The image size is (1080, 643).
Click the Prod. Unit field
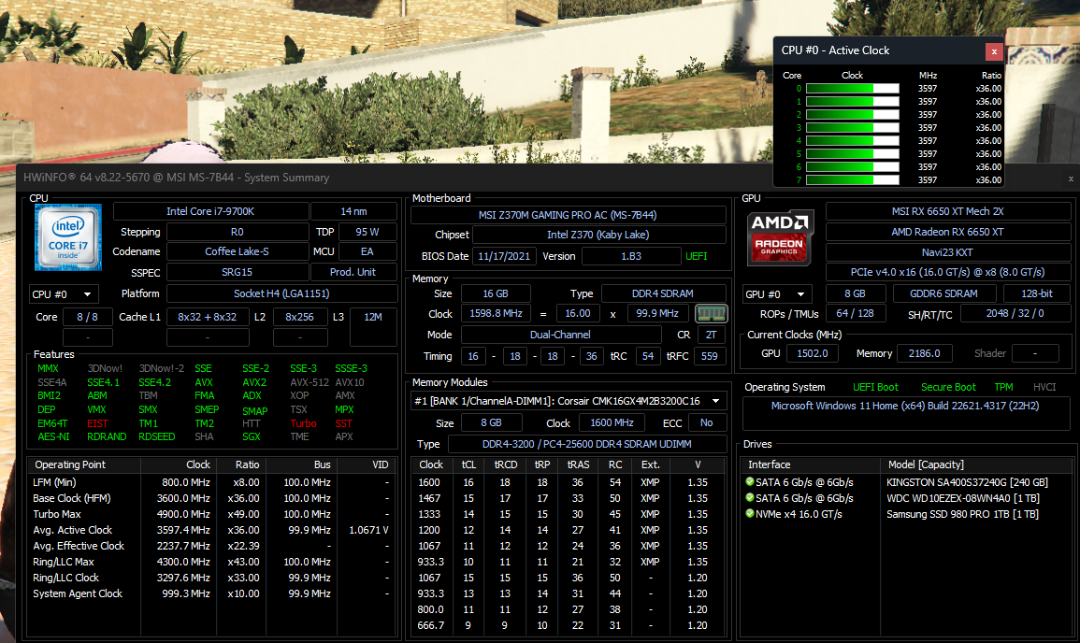point(353,272)
